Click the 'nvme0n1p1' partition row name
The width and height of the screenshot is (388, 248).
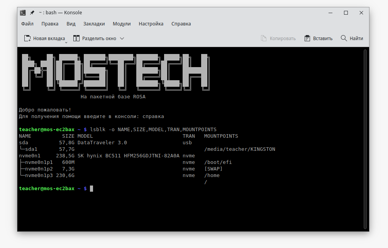click(x=39, y=162)
